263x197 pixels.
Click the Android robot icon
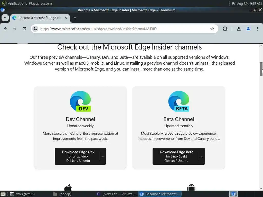[191, 187]
